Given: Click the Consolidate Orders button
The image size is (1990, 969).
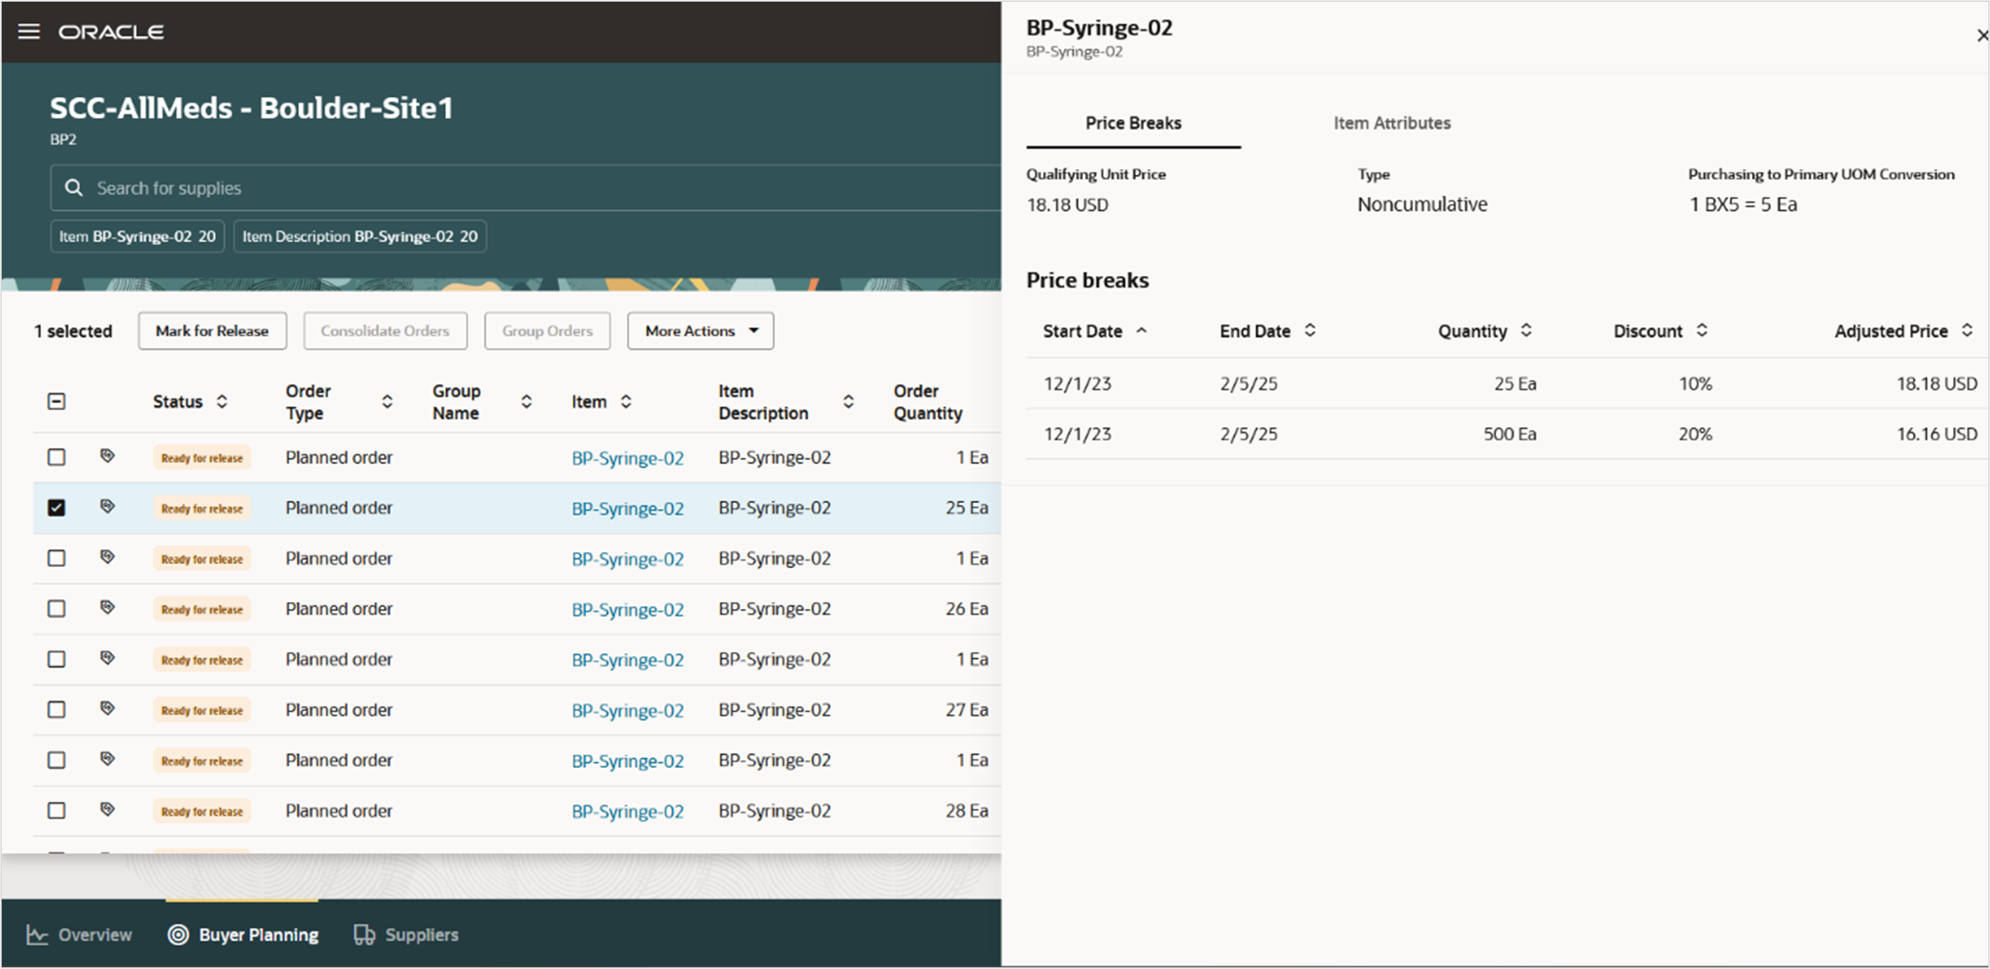Looking at the screenshot, I should click(385, 330).
